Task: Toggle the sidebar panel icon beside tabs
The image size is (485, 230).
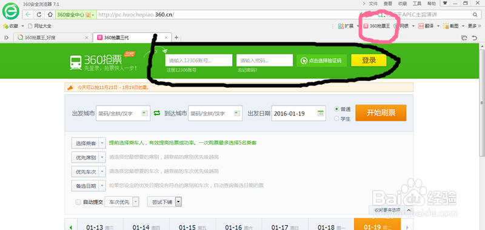Action: [6, 38]
